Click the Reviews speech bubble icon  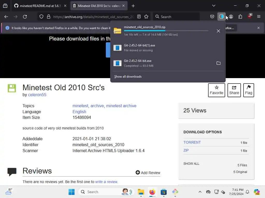[12, 172]
